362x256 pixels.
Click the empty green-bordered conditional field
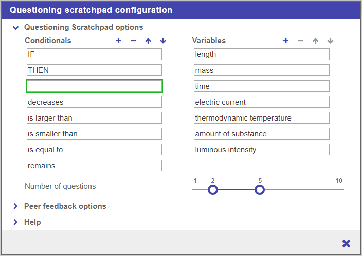pos(95,86)
